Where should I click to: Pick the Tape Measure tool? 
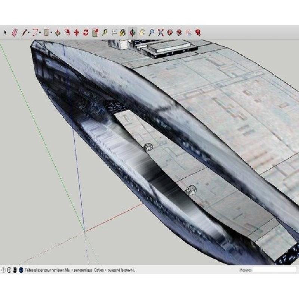tap(105, 33)
